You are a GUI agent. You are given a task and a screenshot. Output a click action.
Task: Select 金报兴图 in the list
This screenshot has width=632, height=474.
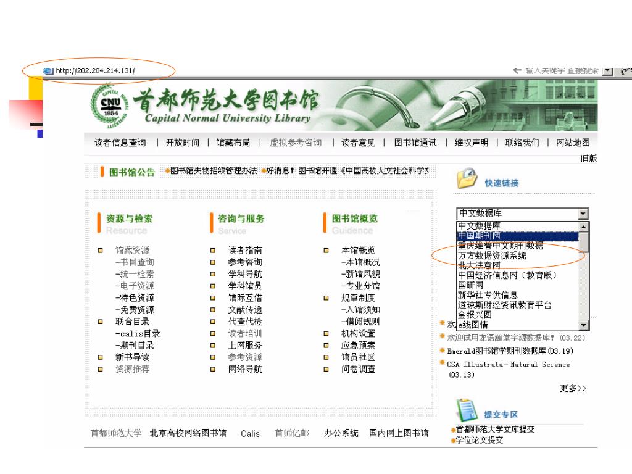click(x=475, y=315)
